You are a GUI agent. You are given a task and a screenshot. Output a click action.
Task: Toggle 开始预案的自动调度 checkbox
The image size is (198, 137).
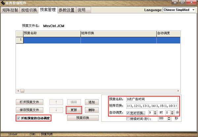point(18,118)
